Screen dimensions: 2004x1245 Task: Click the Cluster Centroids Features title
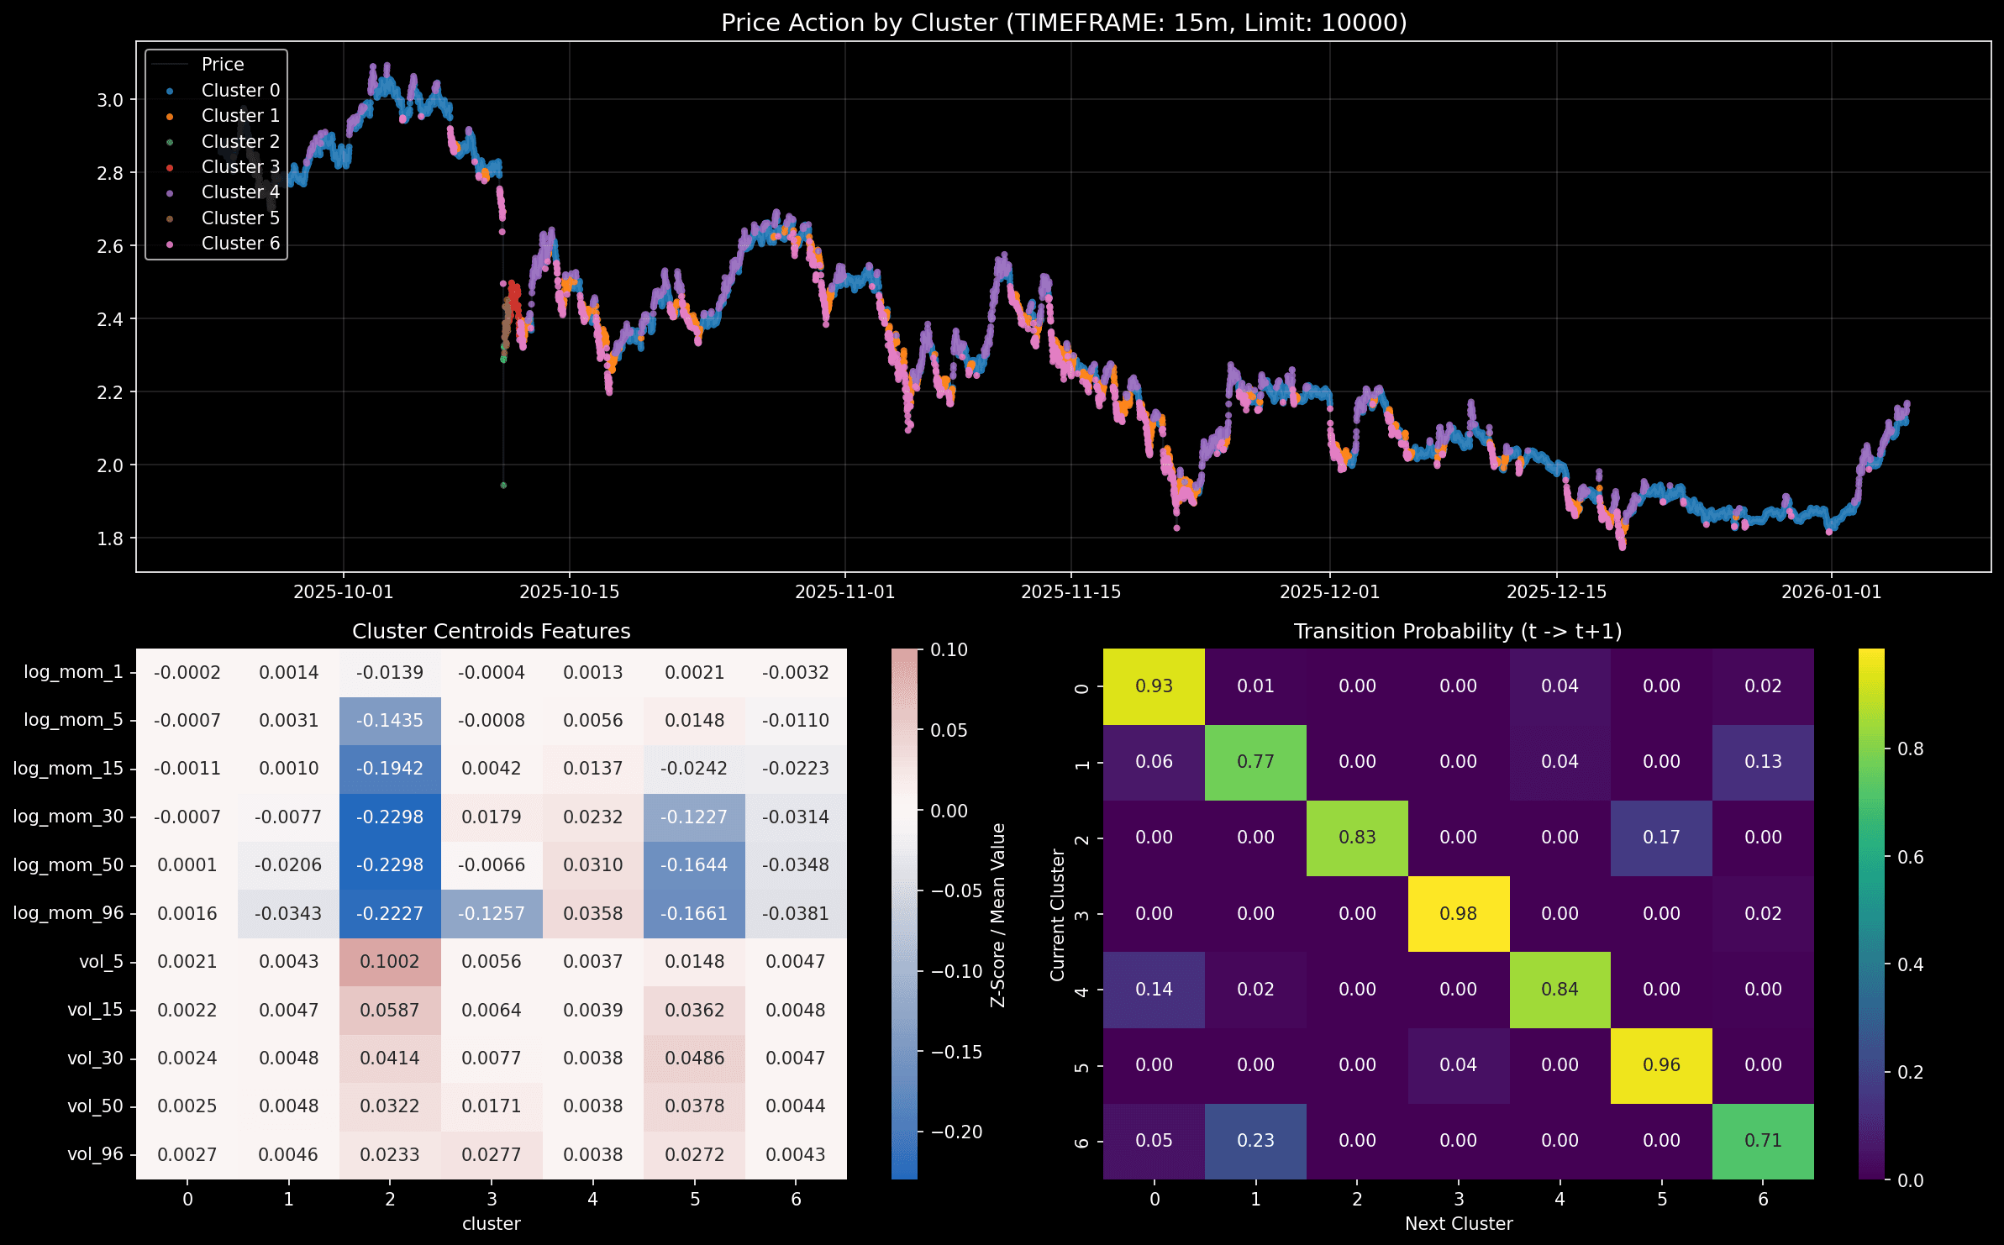[491, 632]
